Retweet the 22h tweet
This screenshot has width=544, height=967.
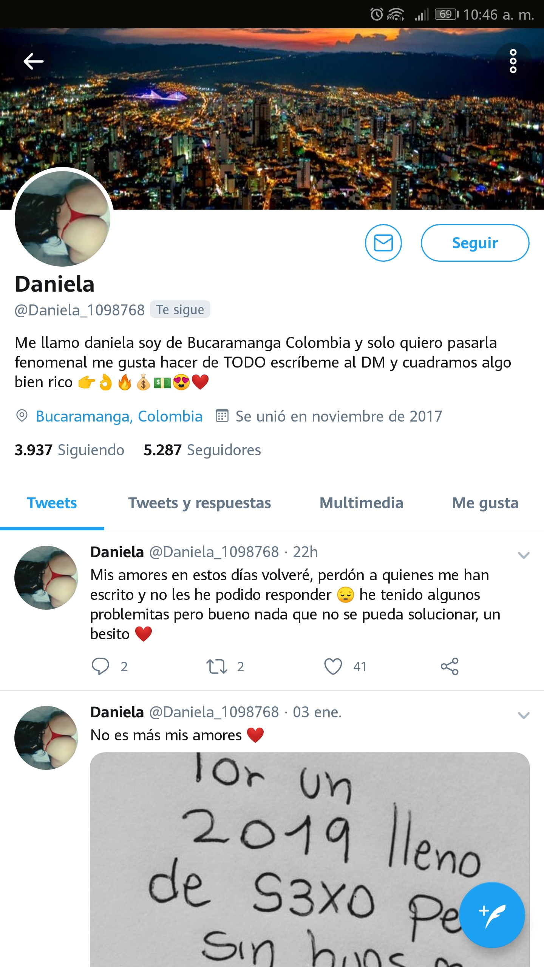coord(217,666)
